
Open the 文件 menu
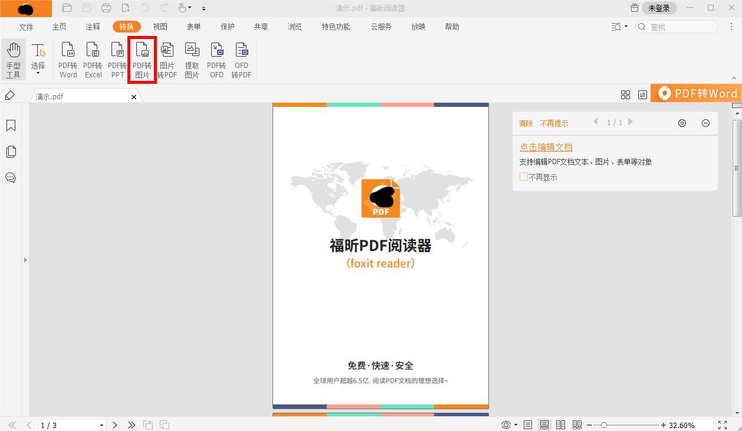(x=26, y=27)
